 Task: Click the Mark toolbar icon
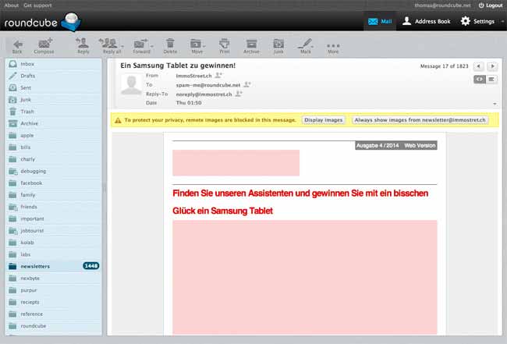305,46
